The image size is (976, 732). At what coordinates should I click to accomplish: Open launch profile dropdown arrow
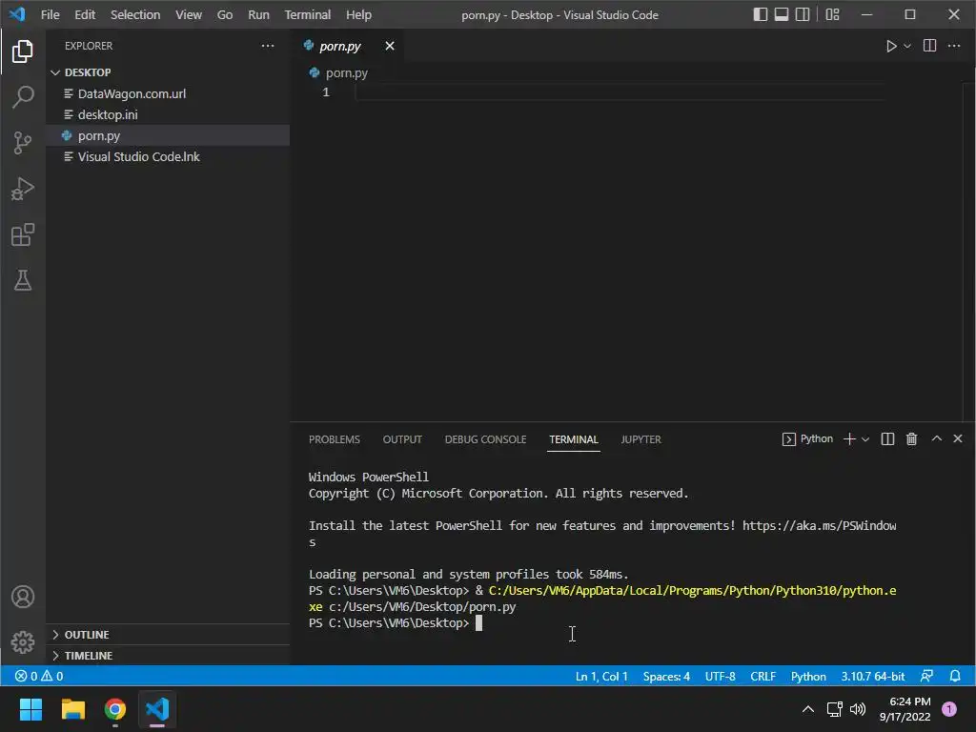tap(865, 438)
